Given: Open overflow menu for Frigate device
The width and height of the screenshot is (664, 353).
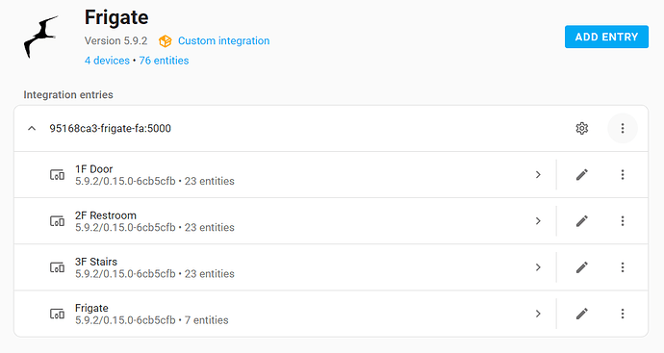Looking at the screenshot, I should coord(622,314).
